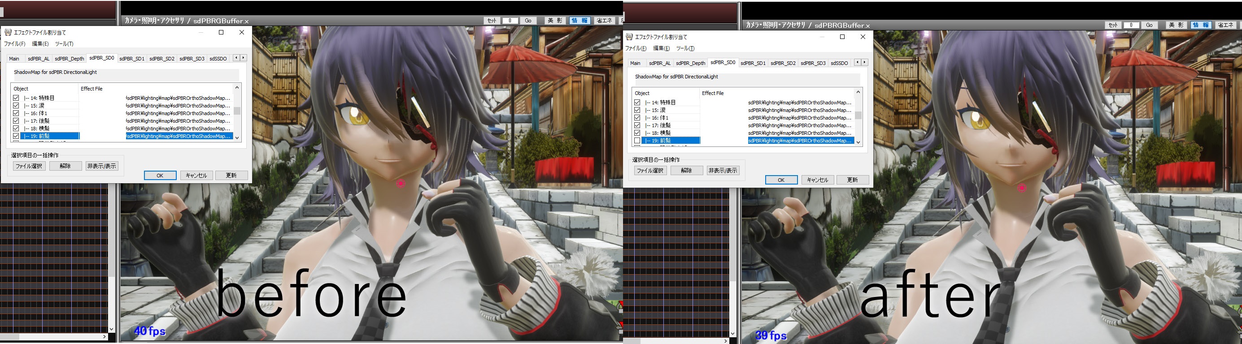Viewport: 1242px width, 344px height.
Task: Click the app icon in the before dialog's title bar
Action: [8, 32]
